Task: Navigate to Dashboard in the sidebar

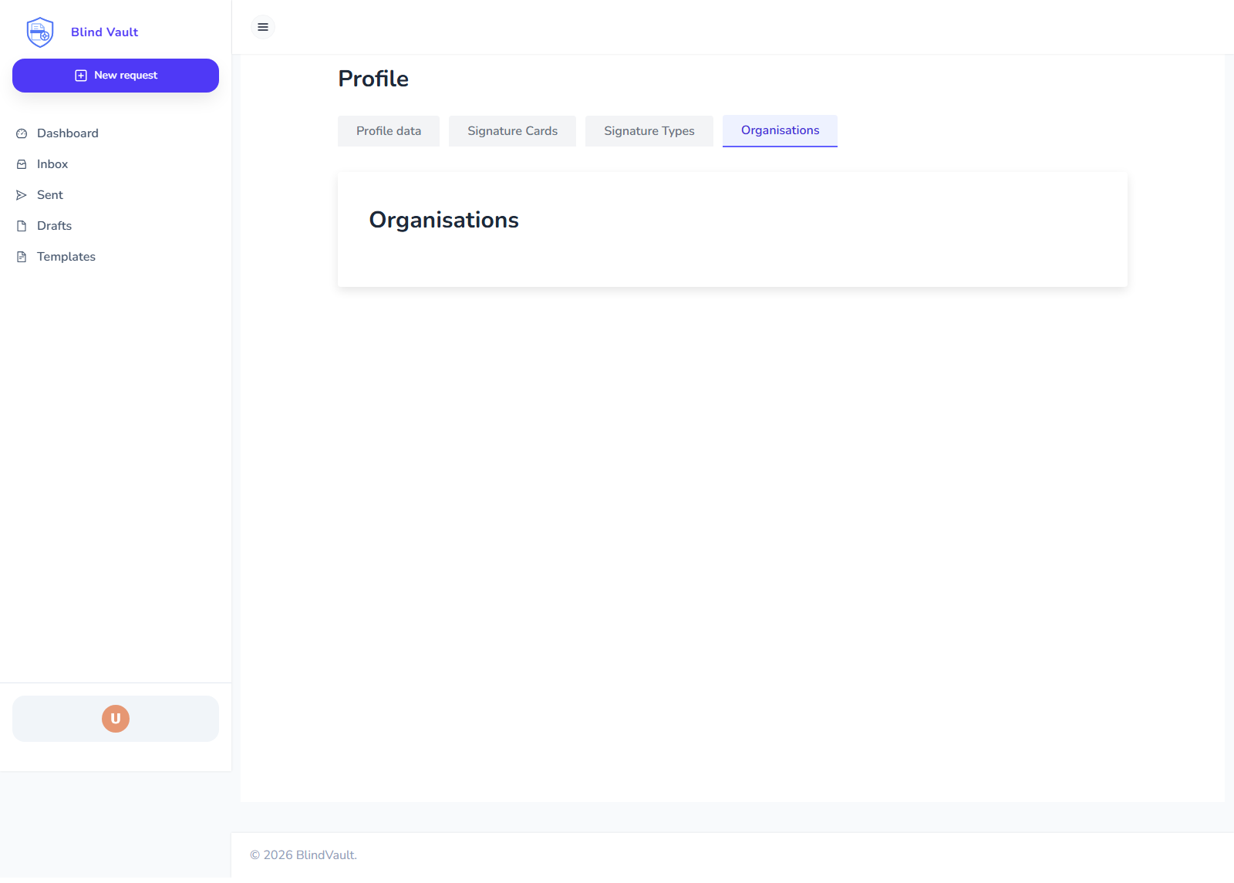Action: [67, 133]
